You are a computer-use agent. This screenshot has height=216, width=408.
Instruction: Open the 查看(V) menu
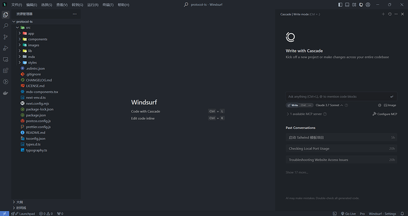click(62, 5)
